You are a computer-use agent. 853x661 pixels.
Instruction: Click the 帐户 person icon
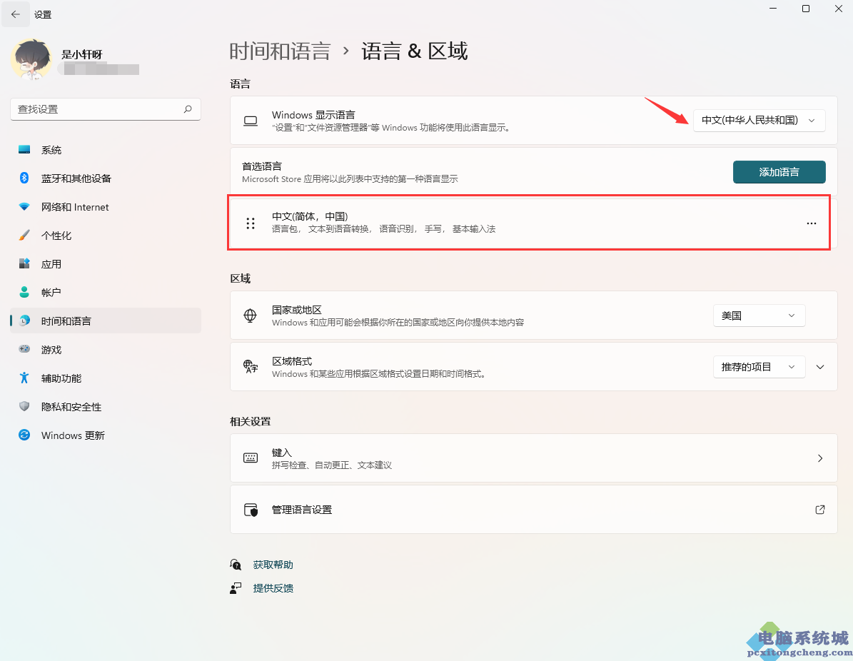click(x=24, y=292)
